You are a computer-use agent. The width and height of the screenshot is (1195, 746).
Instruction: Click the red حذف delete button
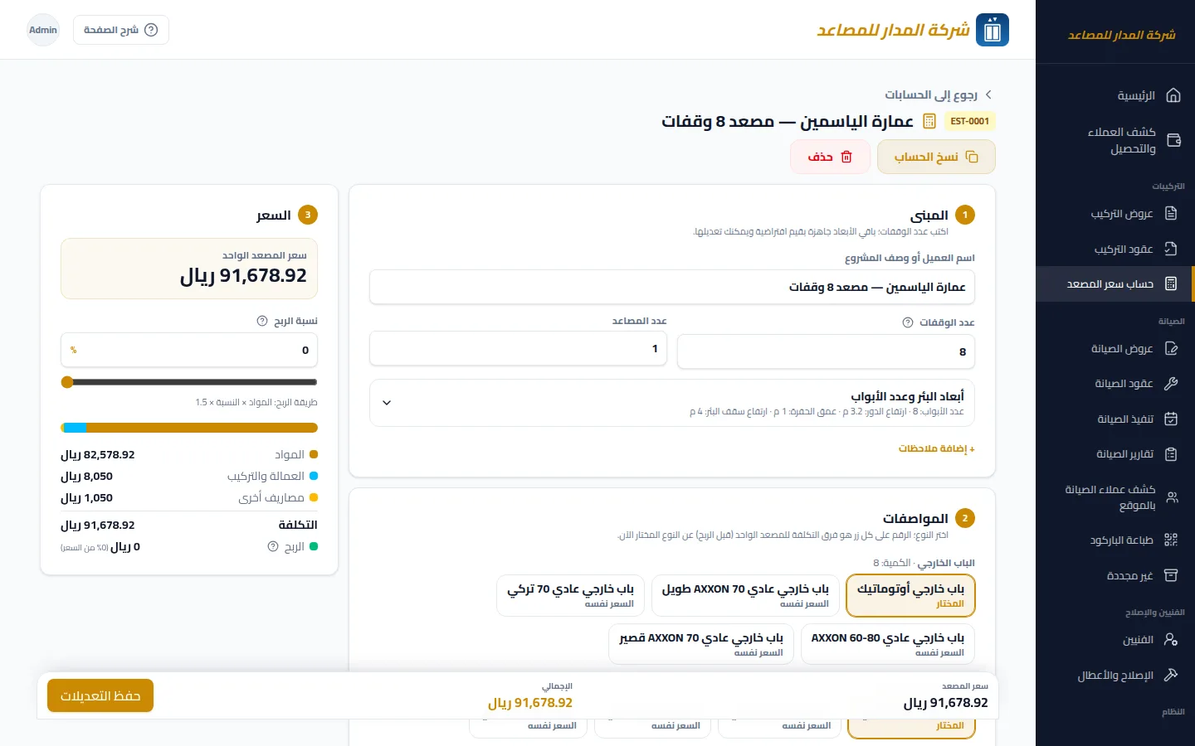point(830,157)
